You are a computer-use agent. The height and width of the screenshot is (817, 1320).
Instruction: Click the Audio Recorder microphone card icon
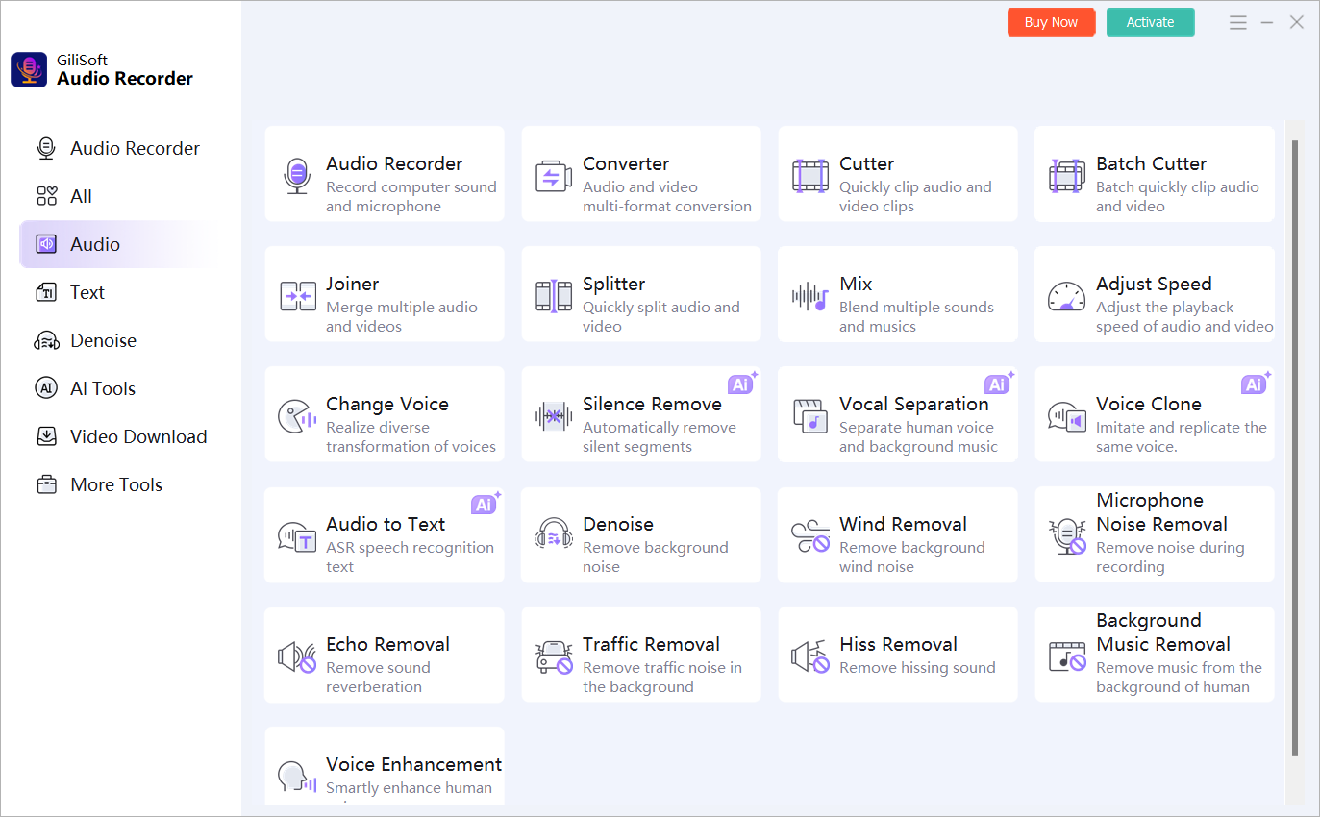point(297,176)
